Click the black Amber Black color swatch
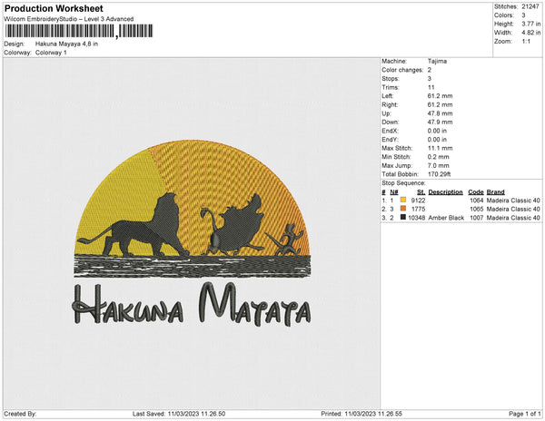Viewport: 545px width, 421px height. coord(403,217)
